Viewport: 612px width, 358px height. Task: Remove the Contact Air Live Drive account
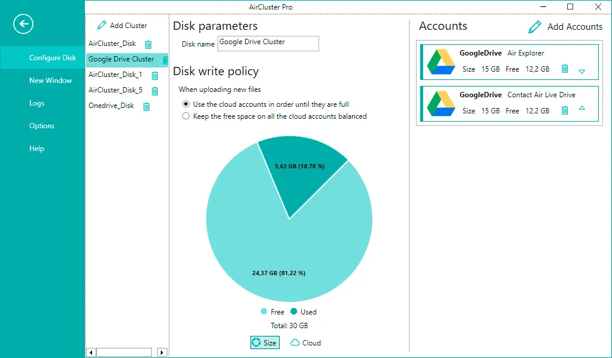[x=564, y=110]
